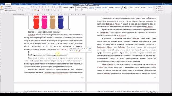Open the ribbon font name dropdown

coord(24,7)
